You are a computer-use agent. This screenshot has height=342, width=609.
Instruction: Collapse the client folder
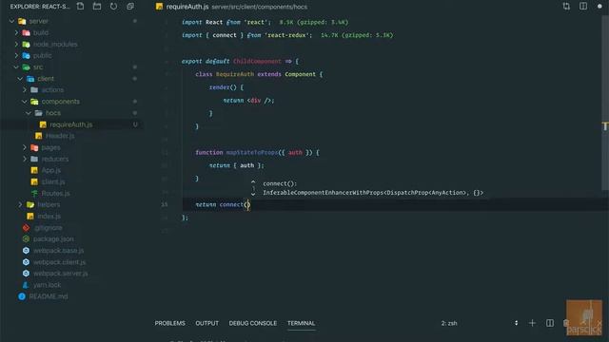[x=20, y=78]
